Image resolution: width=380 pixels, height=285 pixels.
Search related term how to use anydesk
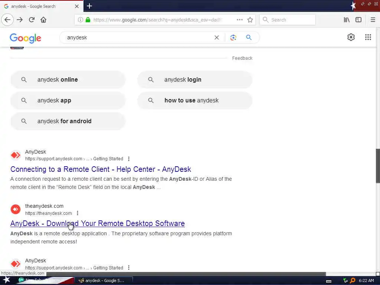[195, 100]
